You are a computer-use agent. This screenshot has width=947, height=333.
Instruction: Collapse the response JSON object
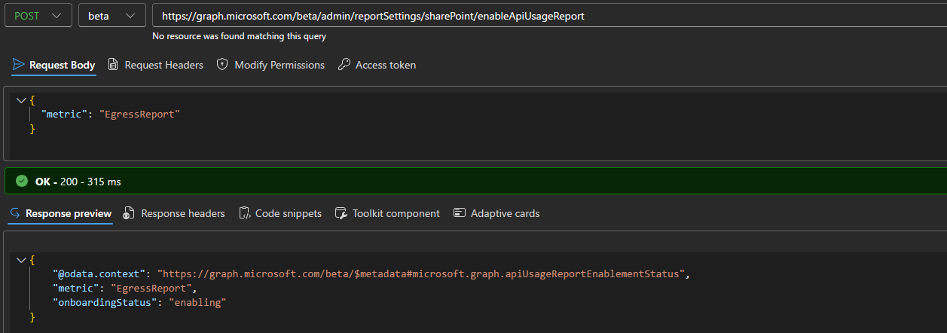(21, 260)
